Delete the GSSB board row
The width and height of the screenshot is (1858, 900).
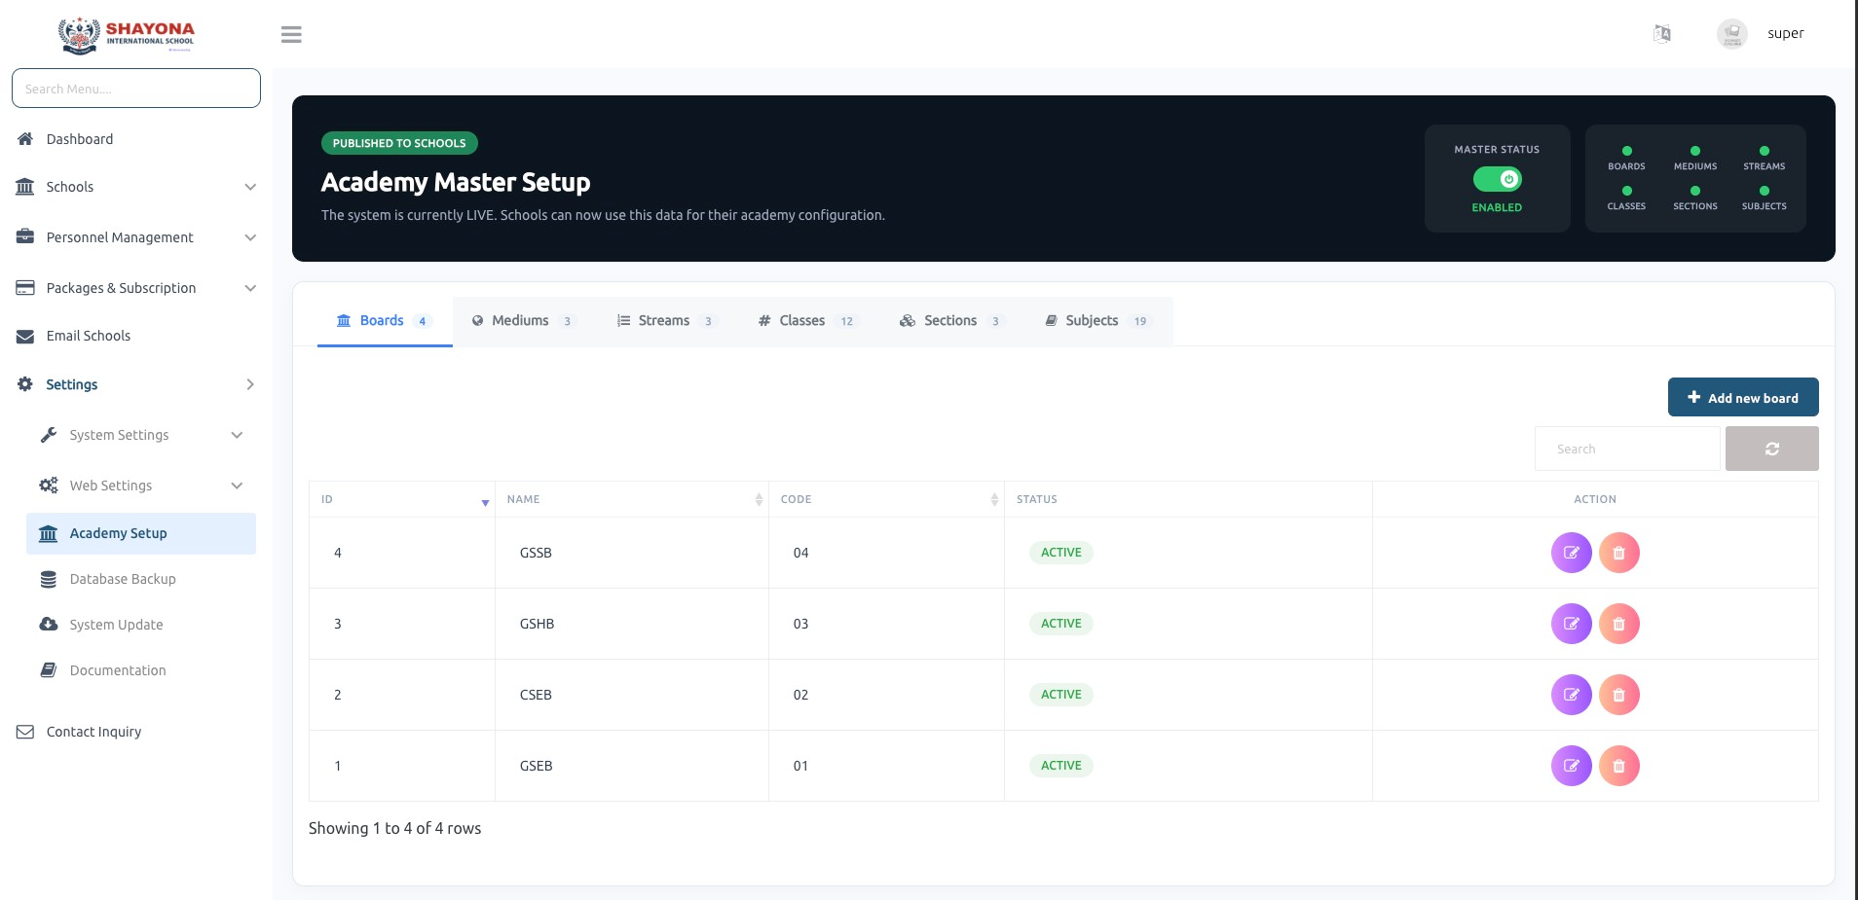coord(1619,553)
